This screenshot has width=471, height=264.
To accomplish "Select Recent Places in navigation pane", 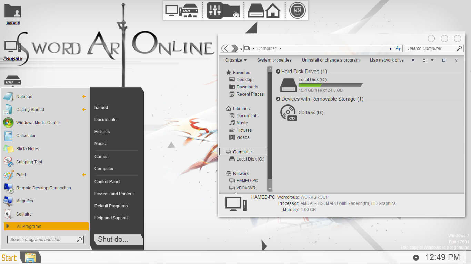I will pyautogui.click(x=247, y=94).
